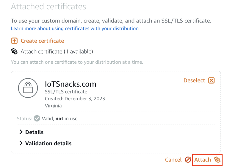
Task: Click the Cancel label
Action: [x=173, y=160]
